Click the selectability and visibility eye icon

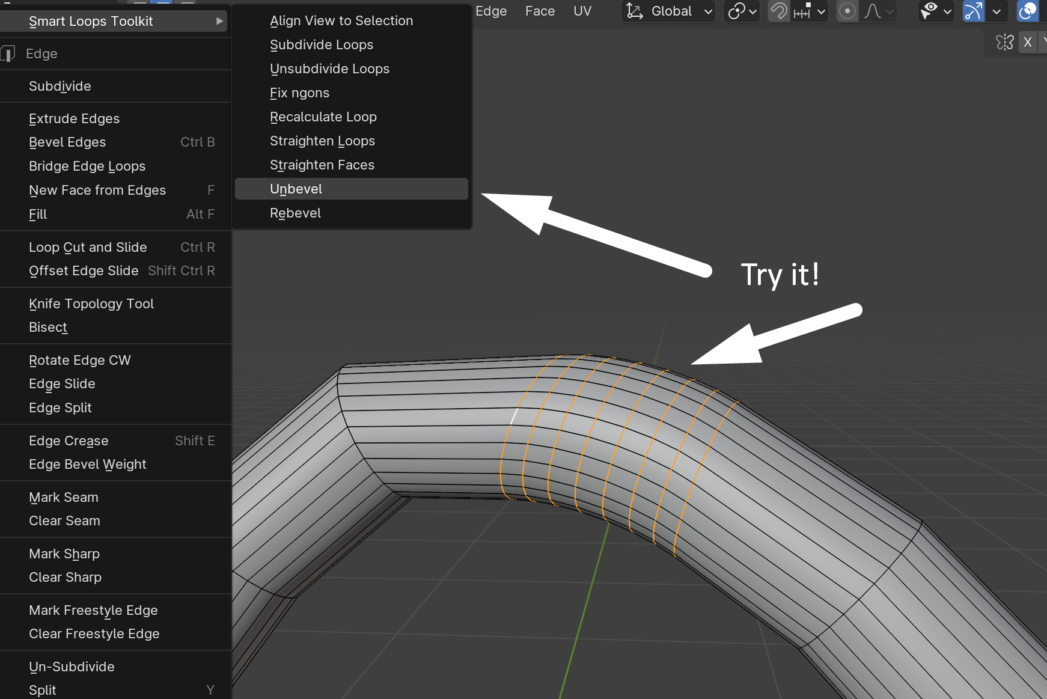[929, 11]
